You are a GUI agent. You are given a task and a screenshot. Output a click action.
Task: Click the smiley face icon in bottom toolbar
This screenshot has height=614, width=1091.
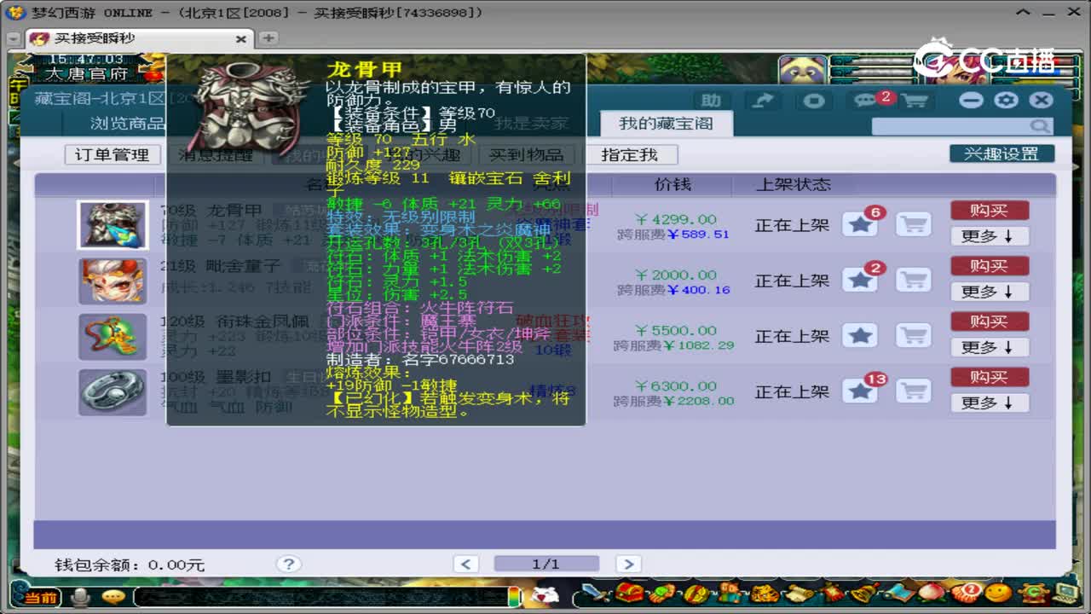click(999, 592)
